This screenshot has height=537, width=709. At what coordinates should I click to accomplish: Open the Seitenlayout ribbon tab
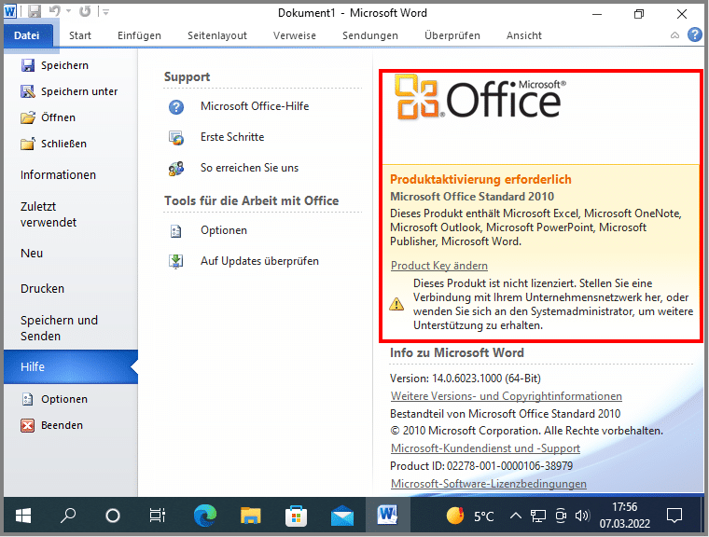[x=217, y=35]
